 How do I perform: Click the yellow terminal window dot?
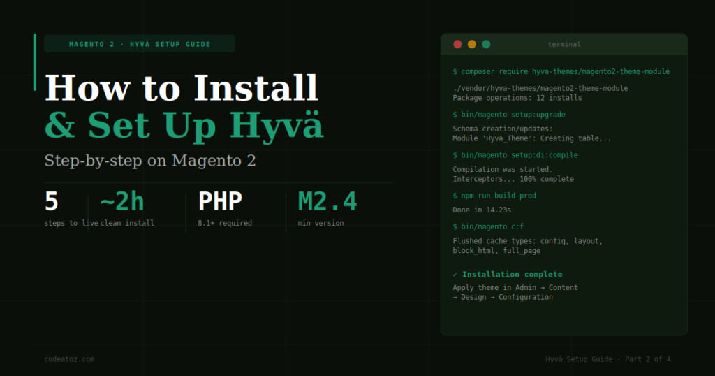coord(472,44)
